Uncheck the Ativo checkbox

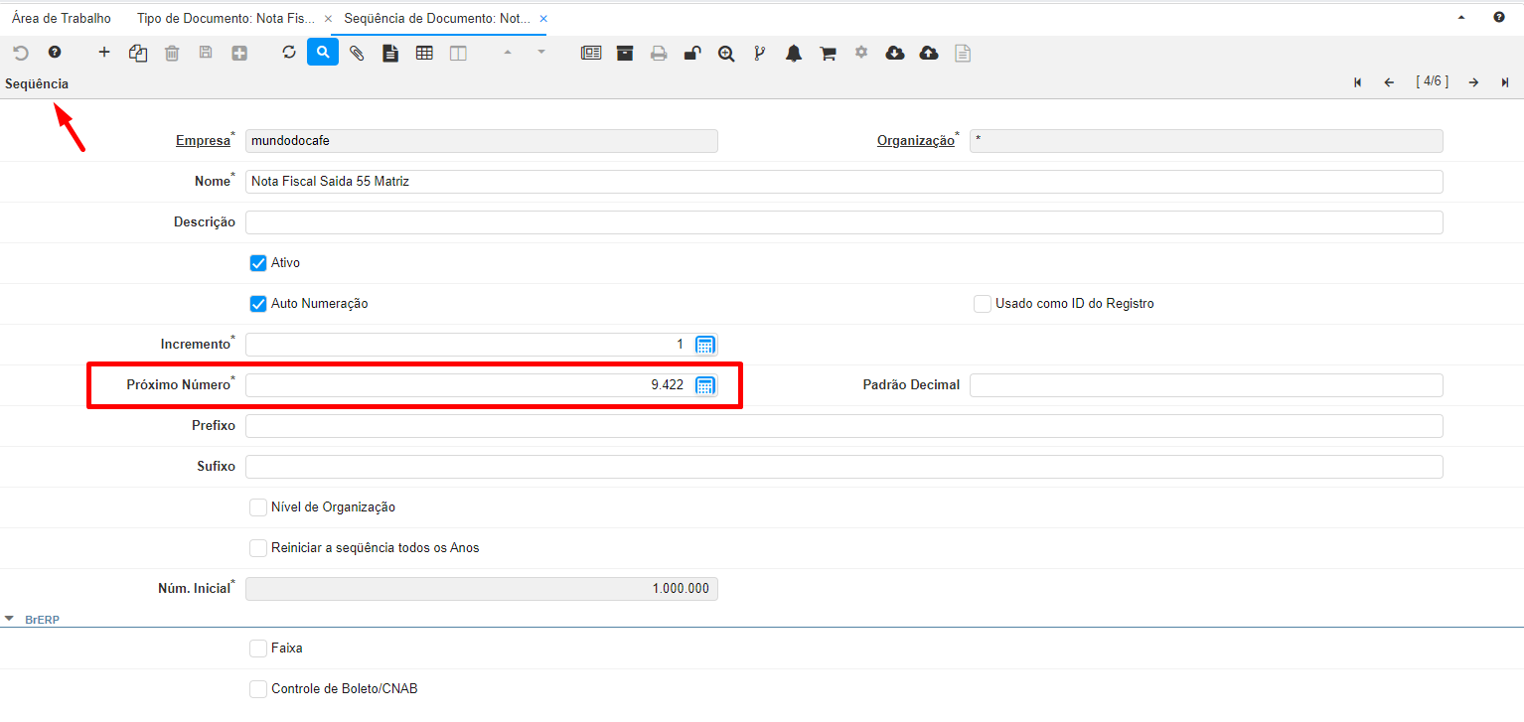[x=258, y=263]
